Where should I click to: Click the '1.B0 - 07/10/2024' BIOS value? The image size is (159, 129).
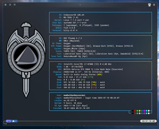click(73, 67)
